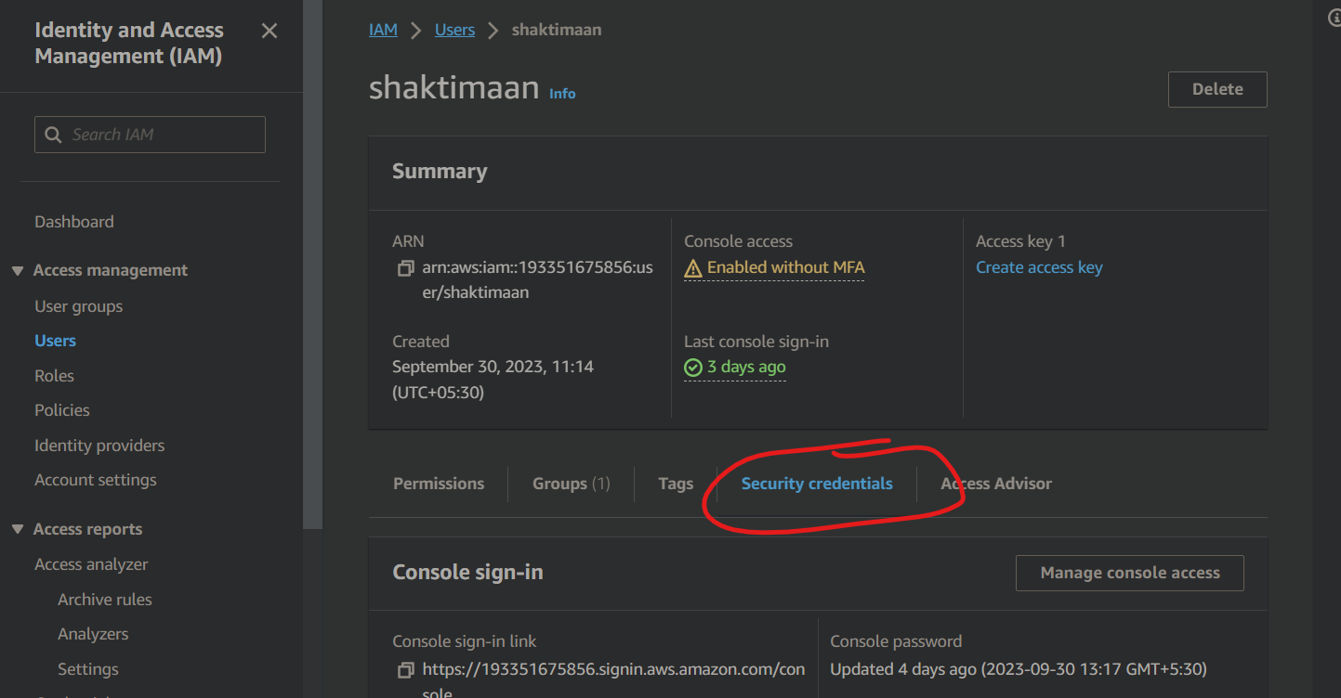Image resolution: width=1341 pixels, height=698 pixels.
Task: Copy the user ARN with the copy icon
Action: pyautogui.click(x=405, y=268)
